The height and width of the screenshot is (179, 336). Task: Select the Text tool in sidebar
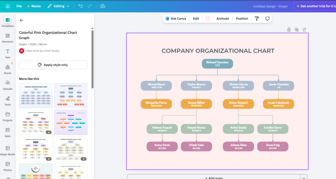8,53
